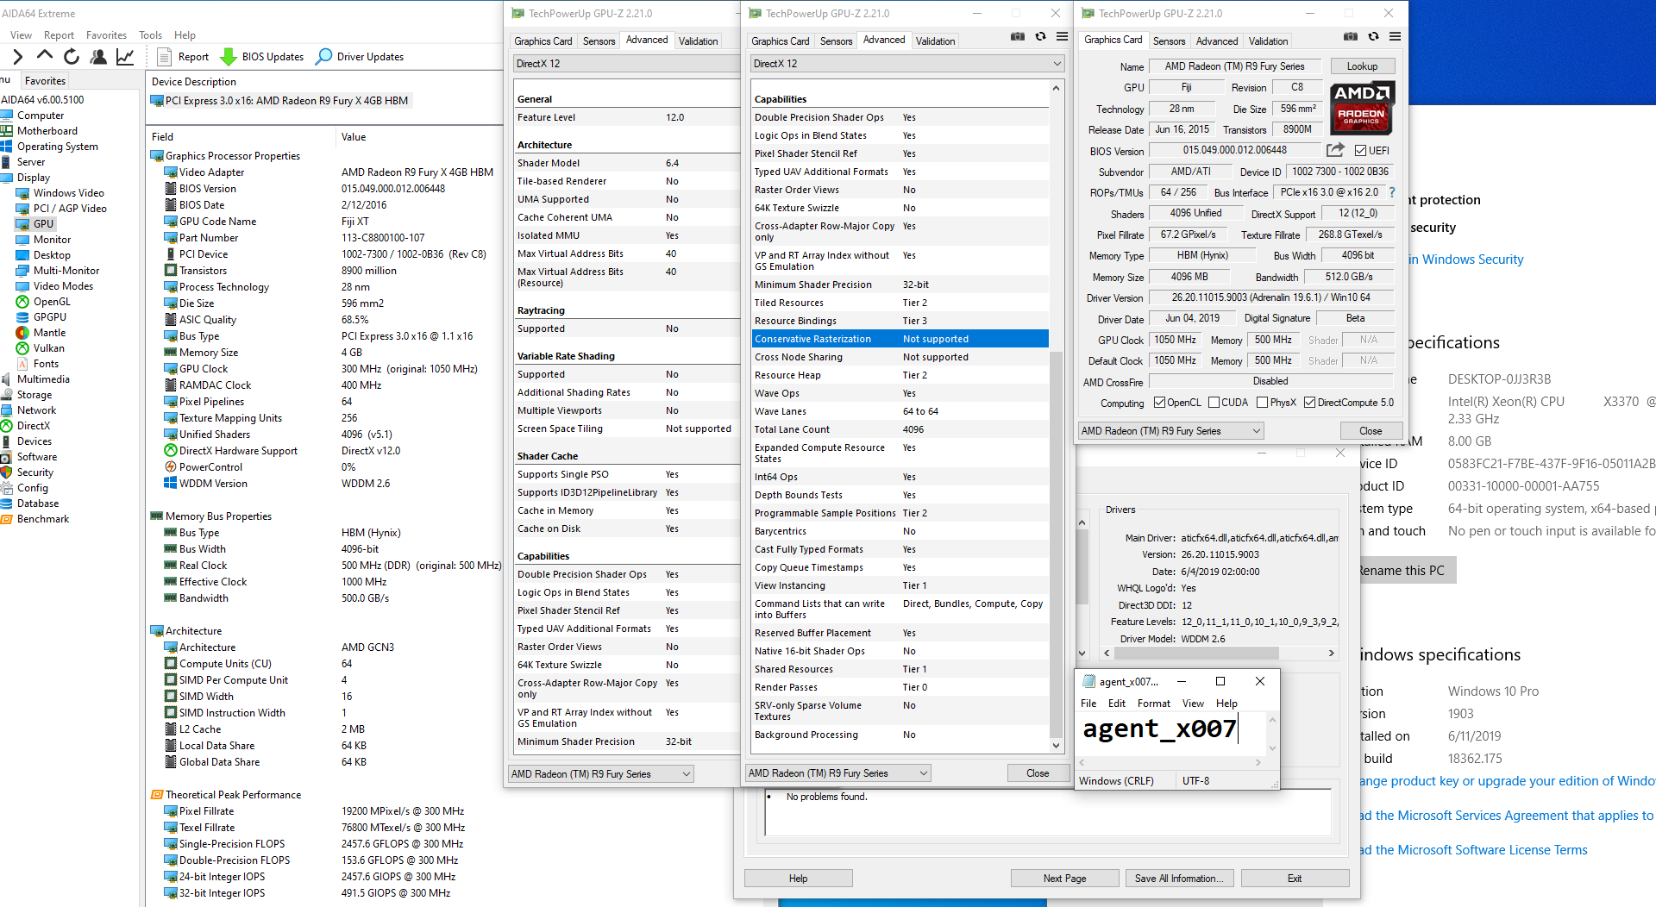The width and height of the screenshot is (1656, 907).
Task: Open the Tools menu in AIDA64
Action: 150,35
